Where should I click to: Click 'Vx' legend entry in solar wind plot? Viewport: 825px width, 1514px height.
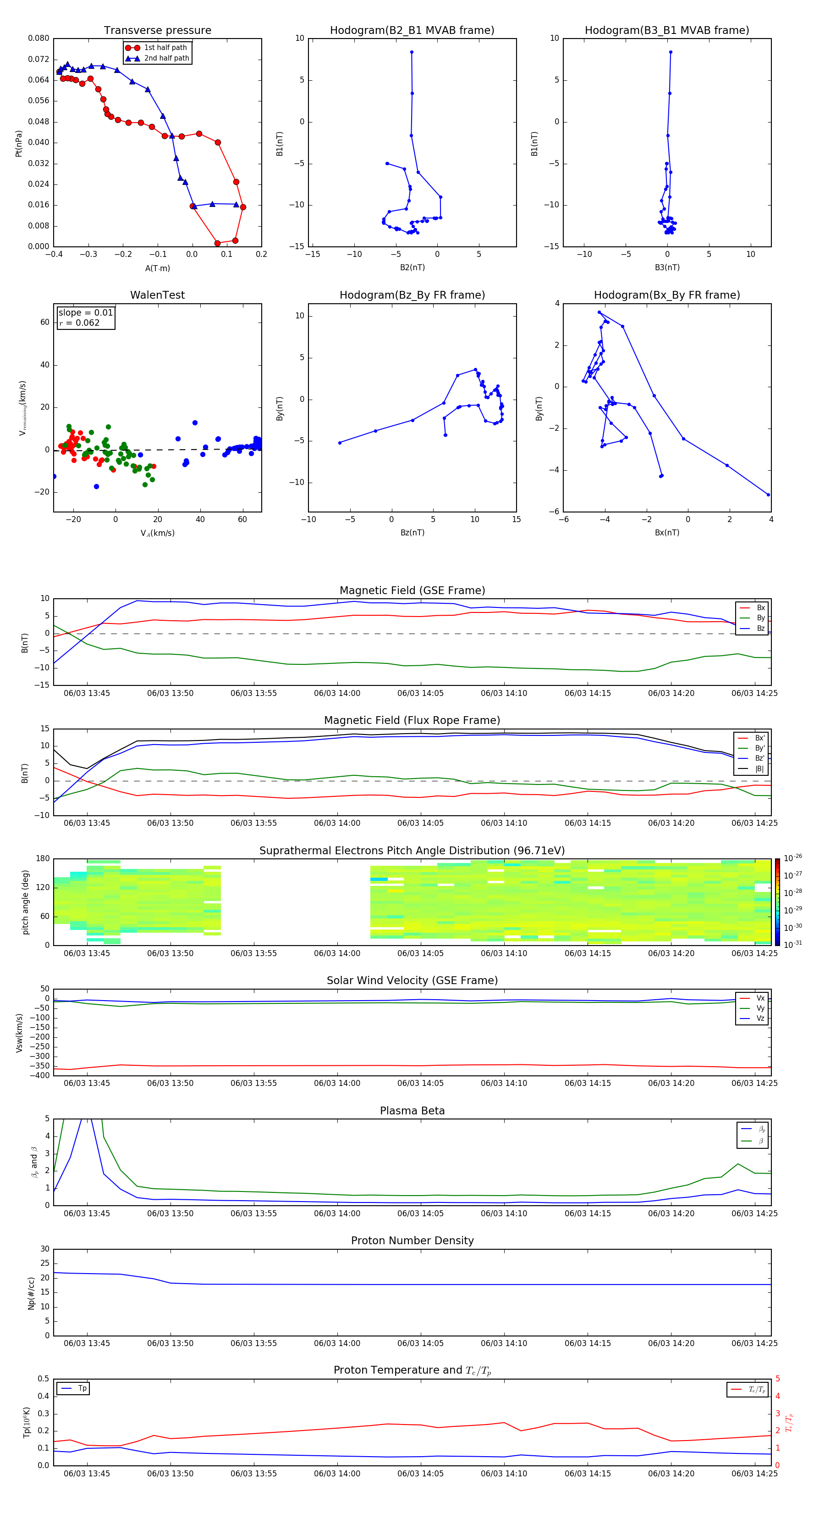click(752, 998)
